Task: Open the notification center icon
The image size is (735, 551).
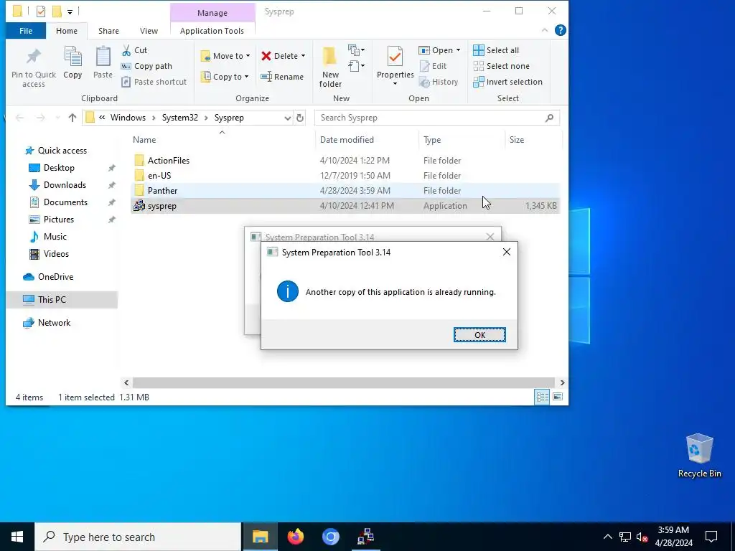Action: (711, 537)
